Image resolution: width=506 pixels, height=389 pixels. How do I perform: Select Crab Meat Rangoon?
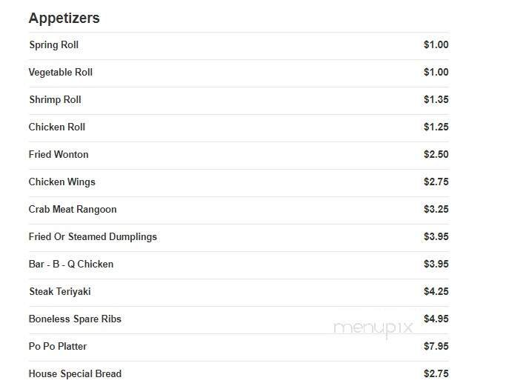(x=73, y=210)
